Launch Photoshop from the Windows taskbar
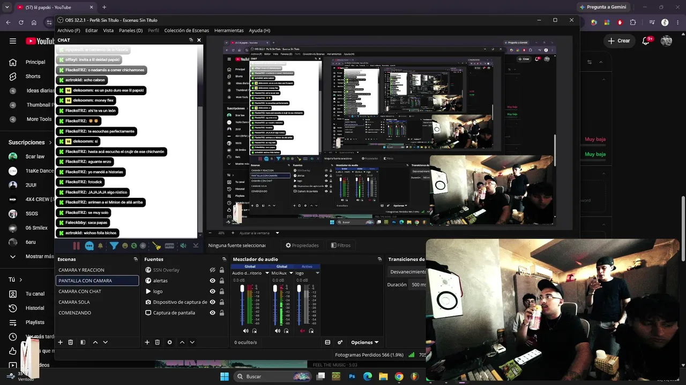 (352, 376)
